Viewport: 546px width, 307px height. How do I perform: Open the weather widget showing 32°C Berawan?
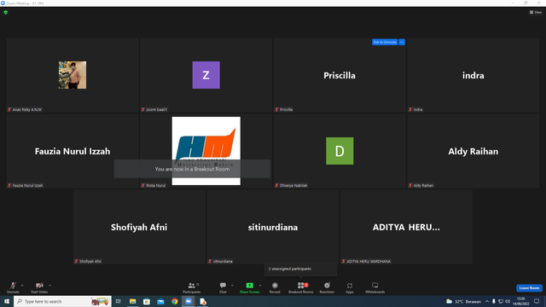coord(463,301)
